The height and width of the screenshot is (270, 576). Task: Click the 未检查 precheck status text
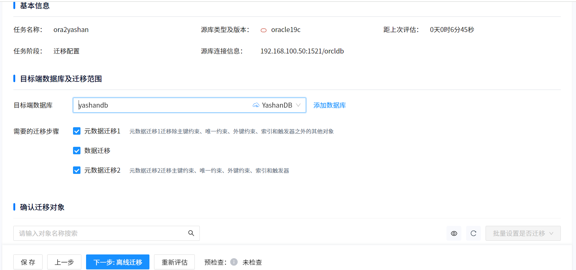(x=252, y=262)
